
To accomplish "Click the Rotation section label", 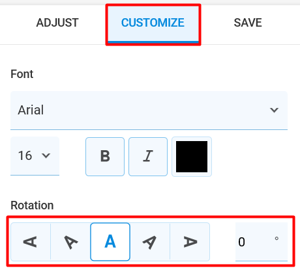I will [32, 205].
